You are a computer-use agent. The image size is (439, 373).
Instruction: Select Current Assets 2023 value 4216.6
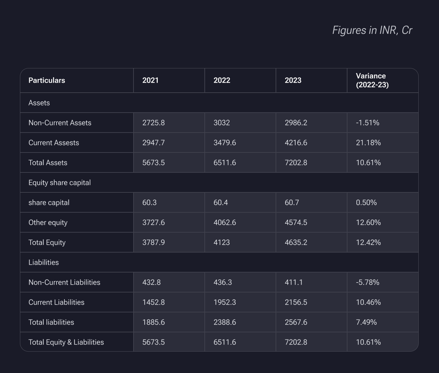[x=296, y=143]
